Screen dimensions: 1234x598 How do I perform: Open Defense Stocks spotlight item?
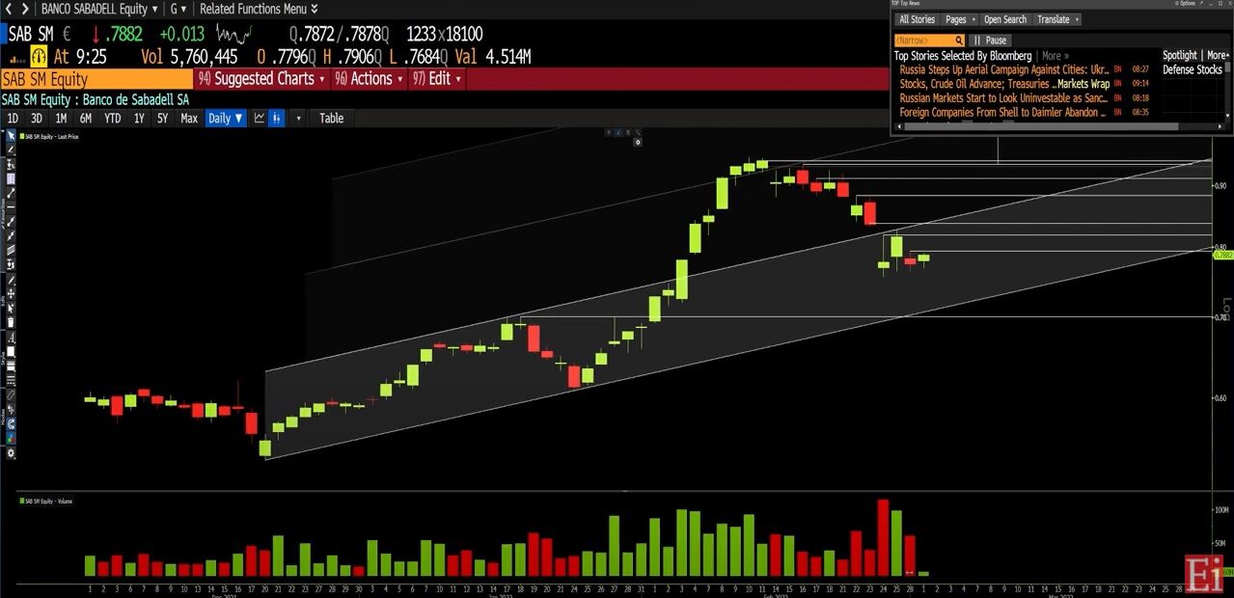1193,69
